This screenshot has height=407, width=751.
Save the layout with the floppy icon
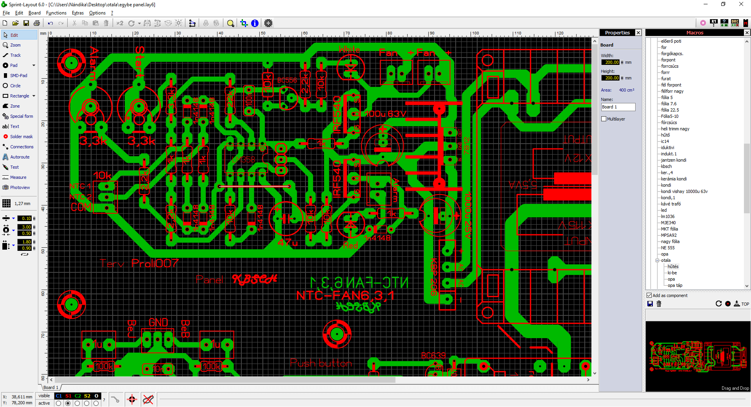(x=26, y=23)
